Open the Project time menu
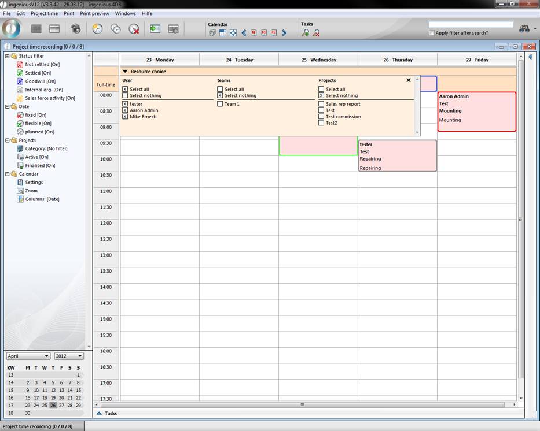This screenshot has height=431, width=540. (44, 13)
